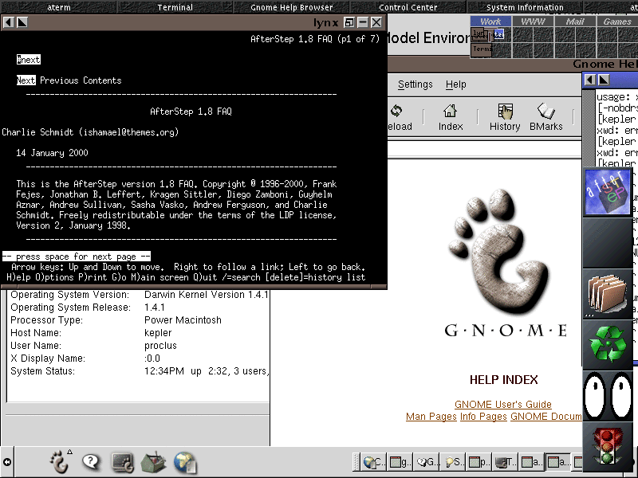Click the 'Previous' link in lynx
Screen dimensions: 638x478
[59, 80]
